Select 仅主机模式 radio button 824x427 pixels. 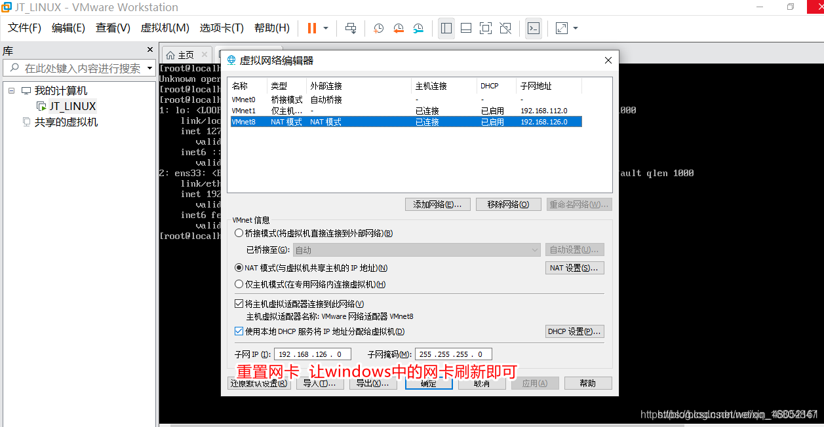click(x=239, y=284)
